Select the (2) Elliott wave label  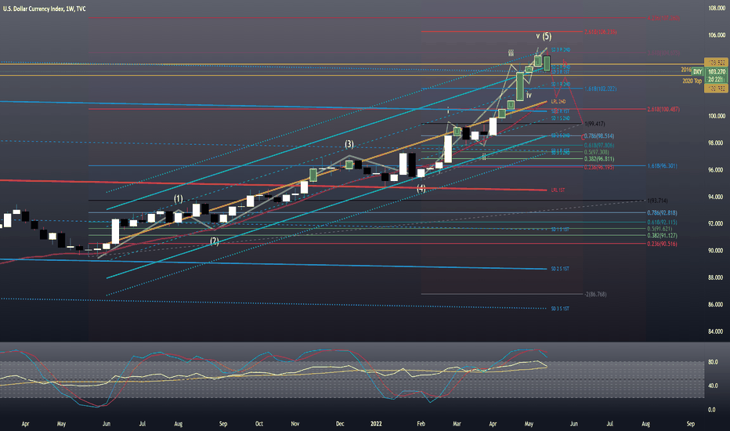(214, 241)
